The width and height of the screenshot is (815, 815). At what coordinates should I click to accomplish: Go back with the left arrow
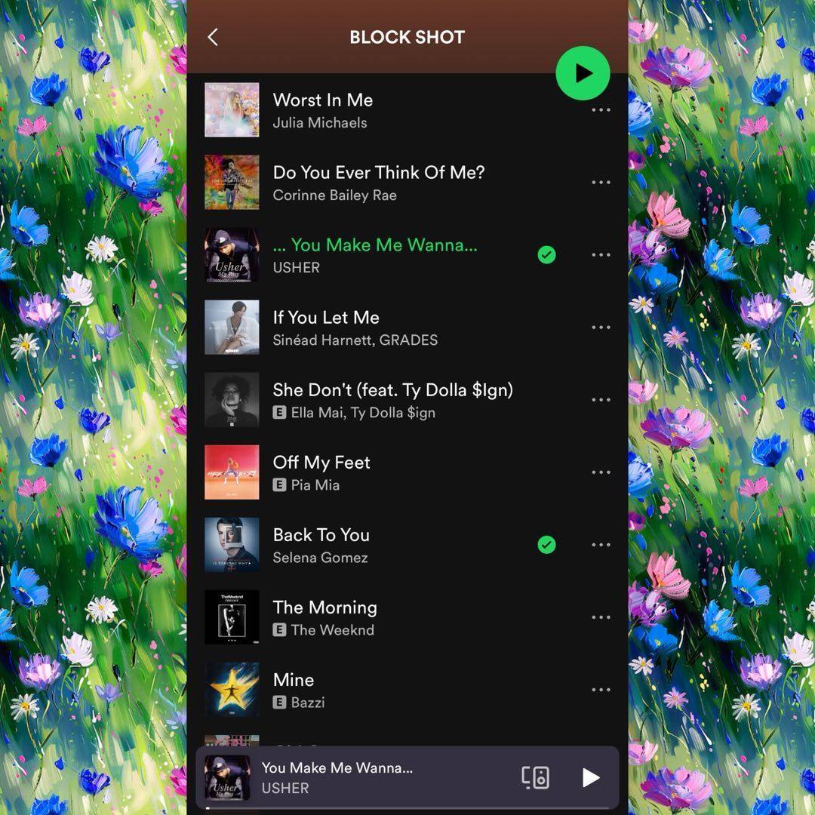213,37
